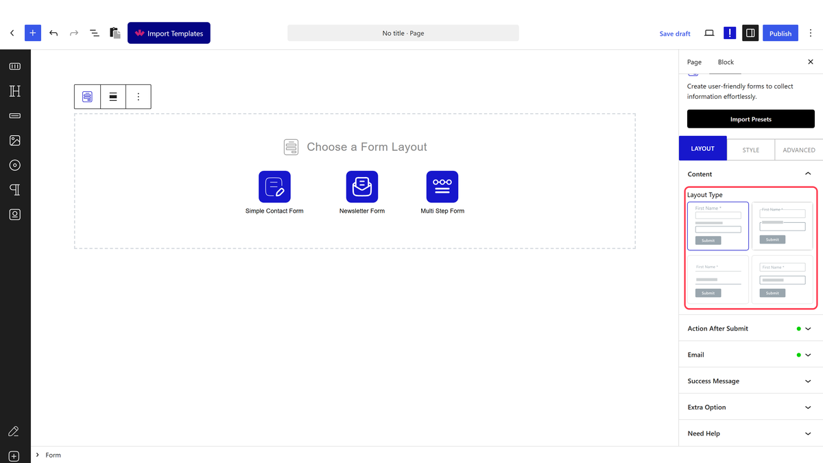Choose the Newsletter Form layout
This screenshot has height=463, width=823.
tap(362, 193)
